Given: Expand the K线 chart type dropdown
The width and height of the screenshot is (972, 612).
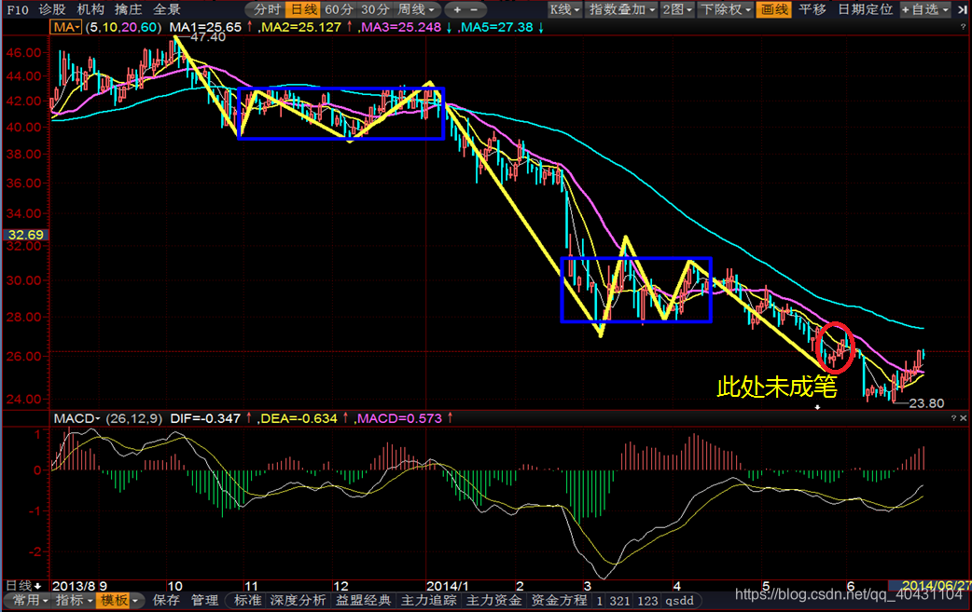Looking at the screenshot, I should click(x=564, y=9).
